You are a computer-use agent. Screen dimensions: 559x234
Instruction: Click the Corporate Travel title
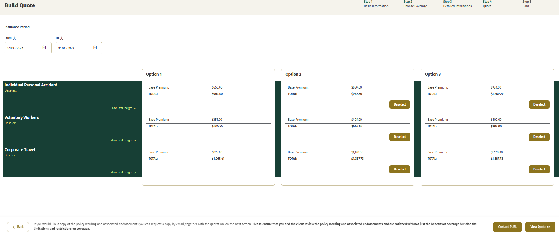(x=20, y=150)
